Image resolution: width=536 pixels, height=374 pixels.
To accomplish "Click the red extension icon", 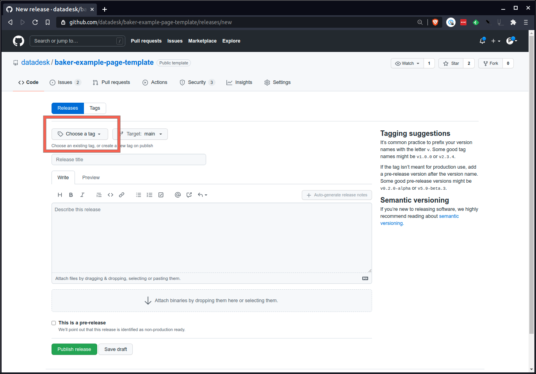I will 463,22.
